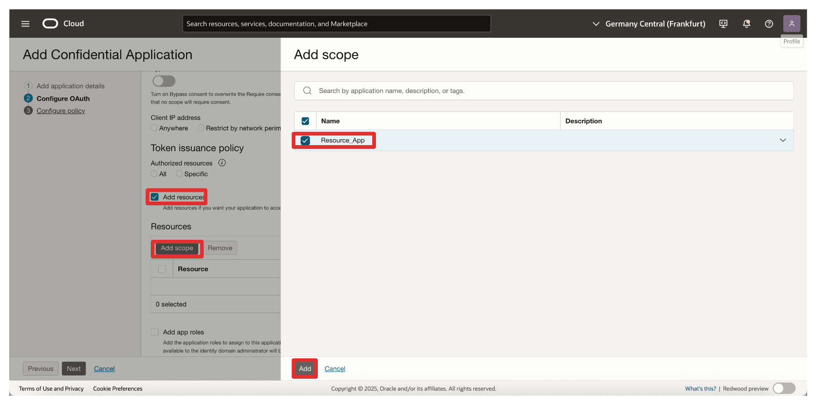Uncheck the Resource_App checkbox
Viewport: 816px width, 405px height.
tap(305, 140)
